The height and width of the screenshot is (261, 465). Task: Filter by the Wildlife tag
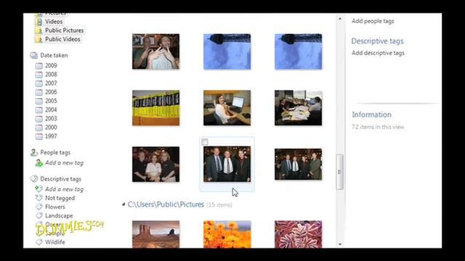(55, 242)
